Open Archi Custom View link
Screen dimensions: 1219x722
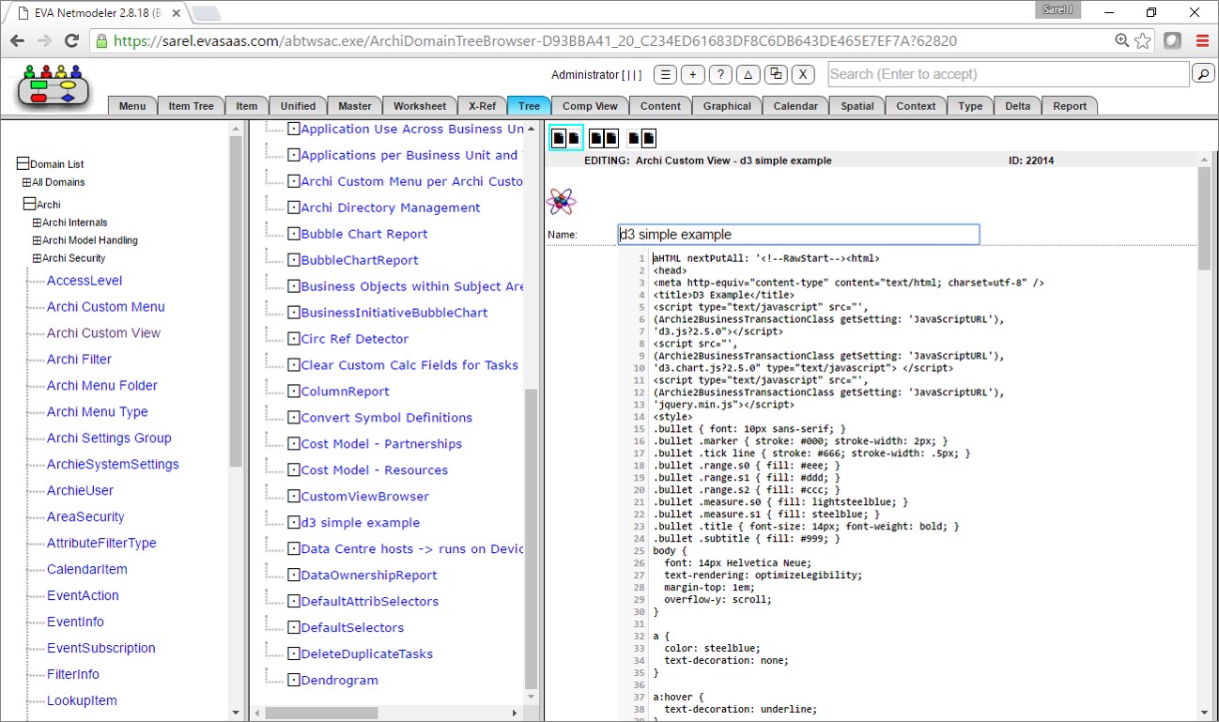tap(103, 333)
